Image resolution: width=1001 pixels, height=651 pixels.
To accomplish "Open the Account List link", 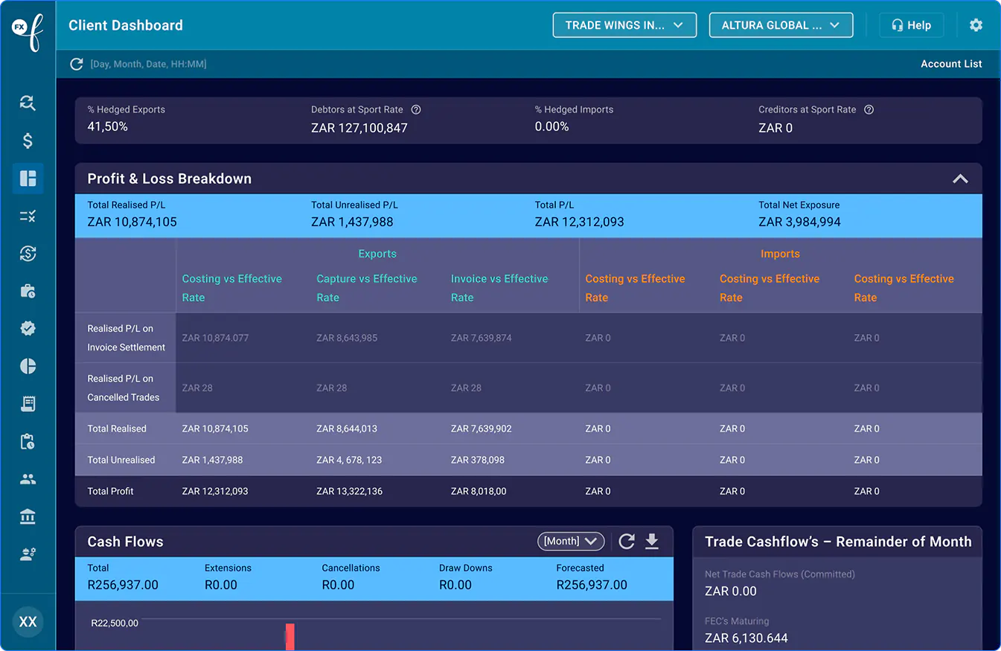I will point(951,64).
